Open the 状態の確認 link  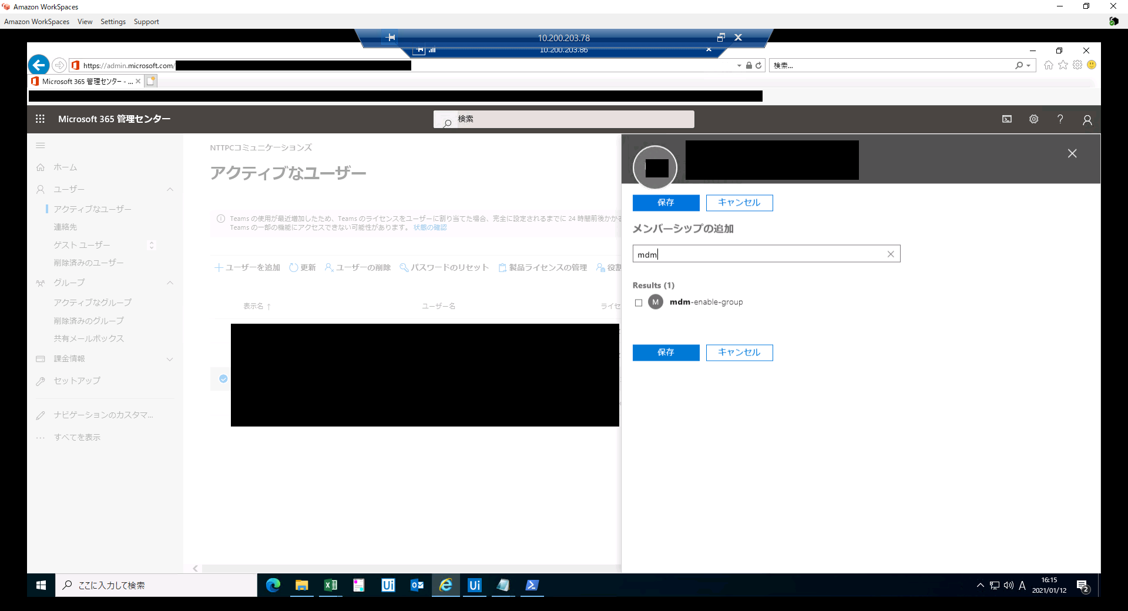pyautogui.click(x=430, y=227)
